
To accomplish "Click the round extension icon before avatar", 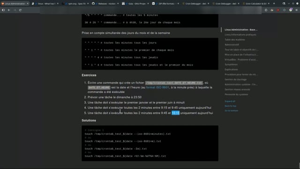I will click(x=285, y=10).
